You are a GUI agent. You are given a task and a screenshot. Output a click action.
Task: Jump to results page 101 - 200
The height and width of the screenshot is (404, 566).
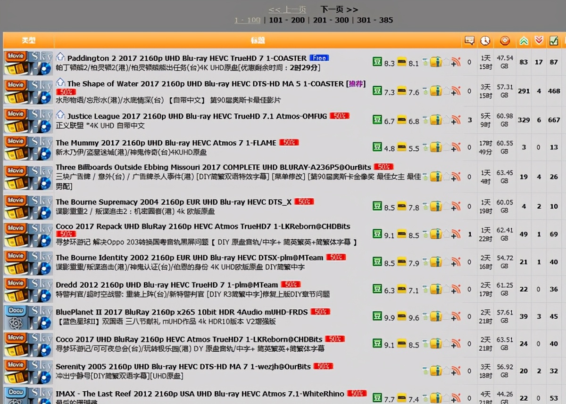pyautogui.click(x=287, y=20)
